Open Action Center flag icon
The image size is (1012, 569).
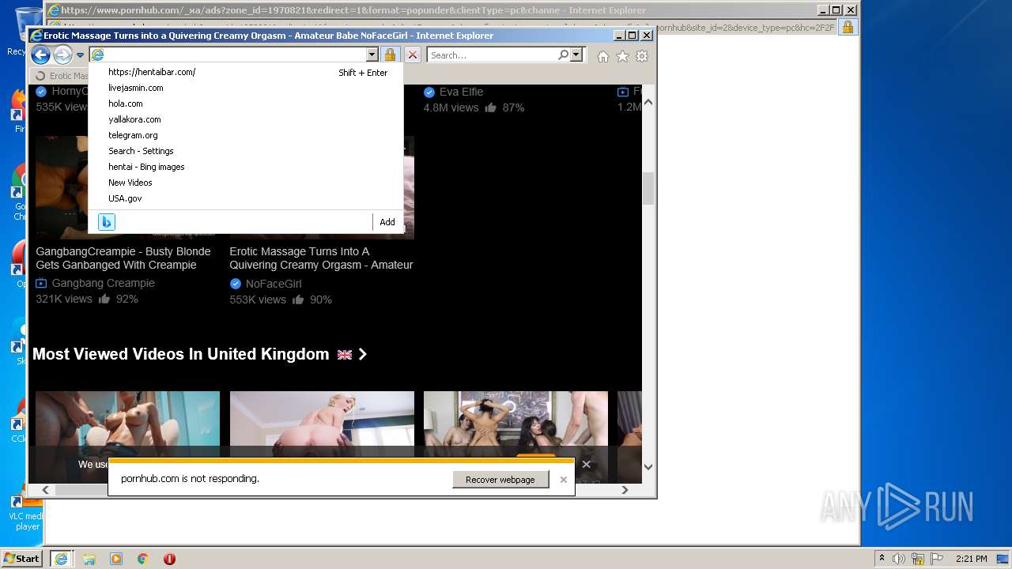pyautogui.click(x=935, y=559)
